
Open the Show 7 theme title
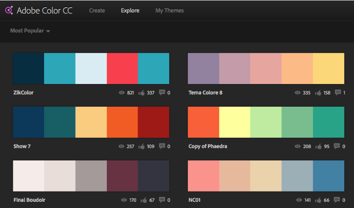click(x=22, y=146)
